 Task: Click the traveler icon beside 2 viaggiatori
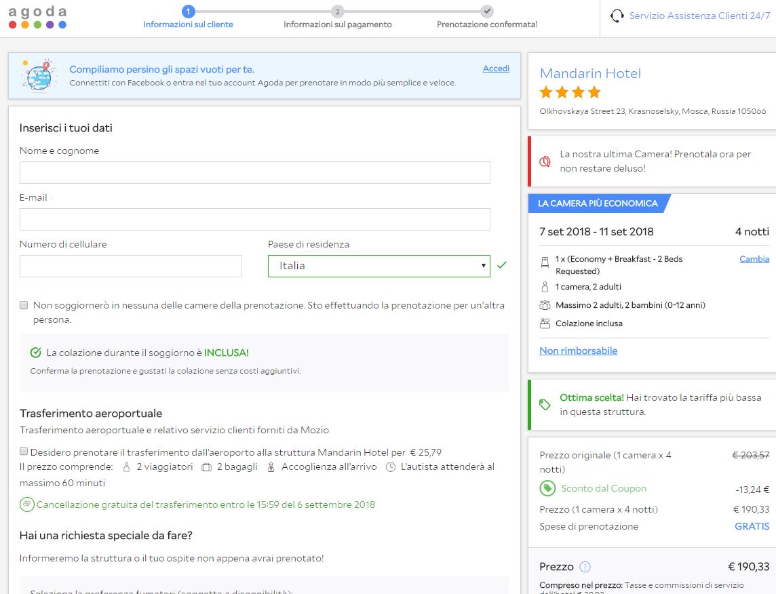[127, 467]
